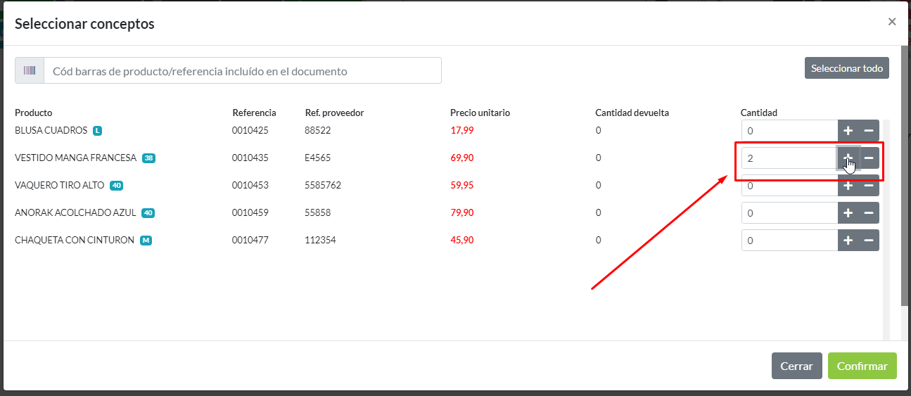911x396 pixels.
Task: Confirm the selection with Confirmar
Action: point(862,366)
